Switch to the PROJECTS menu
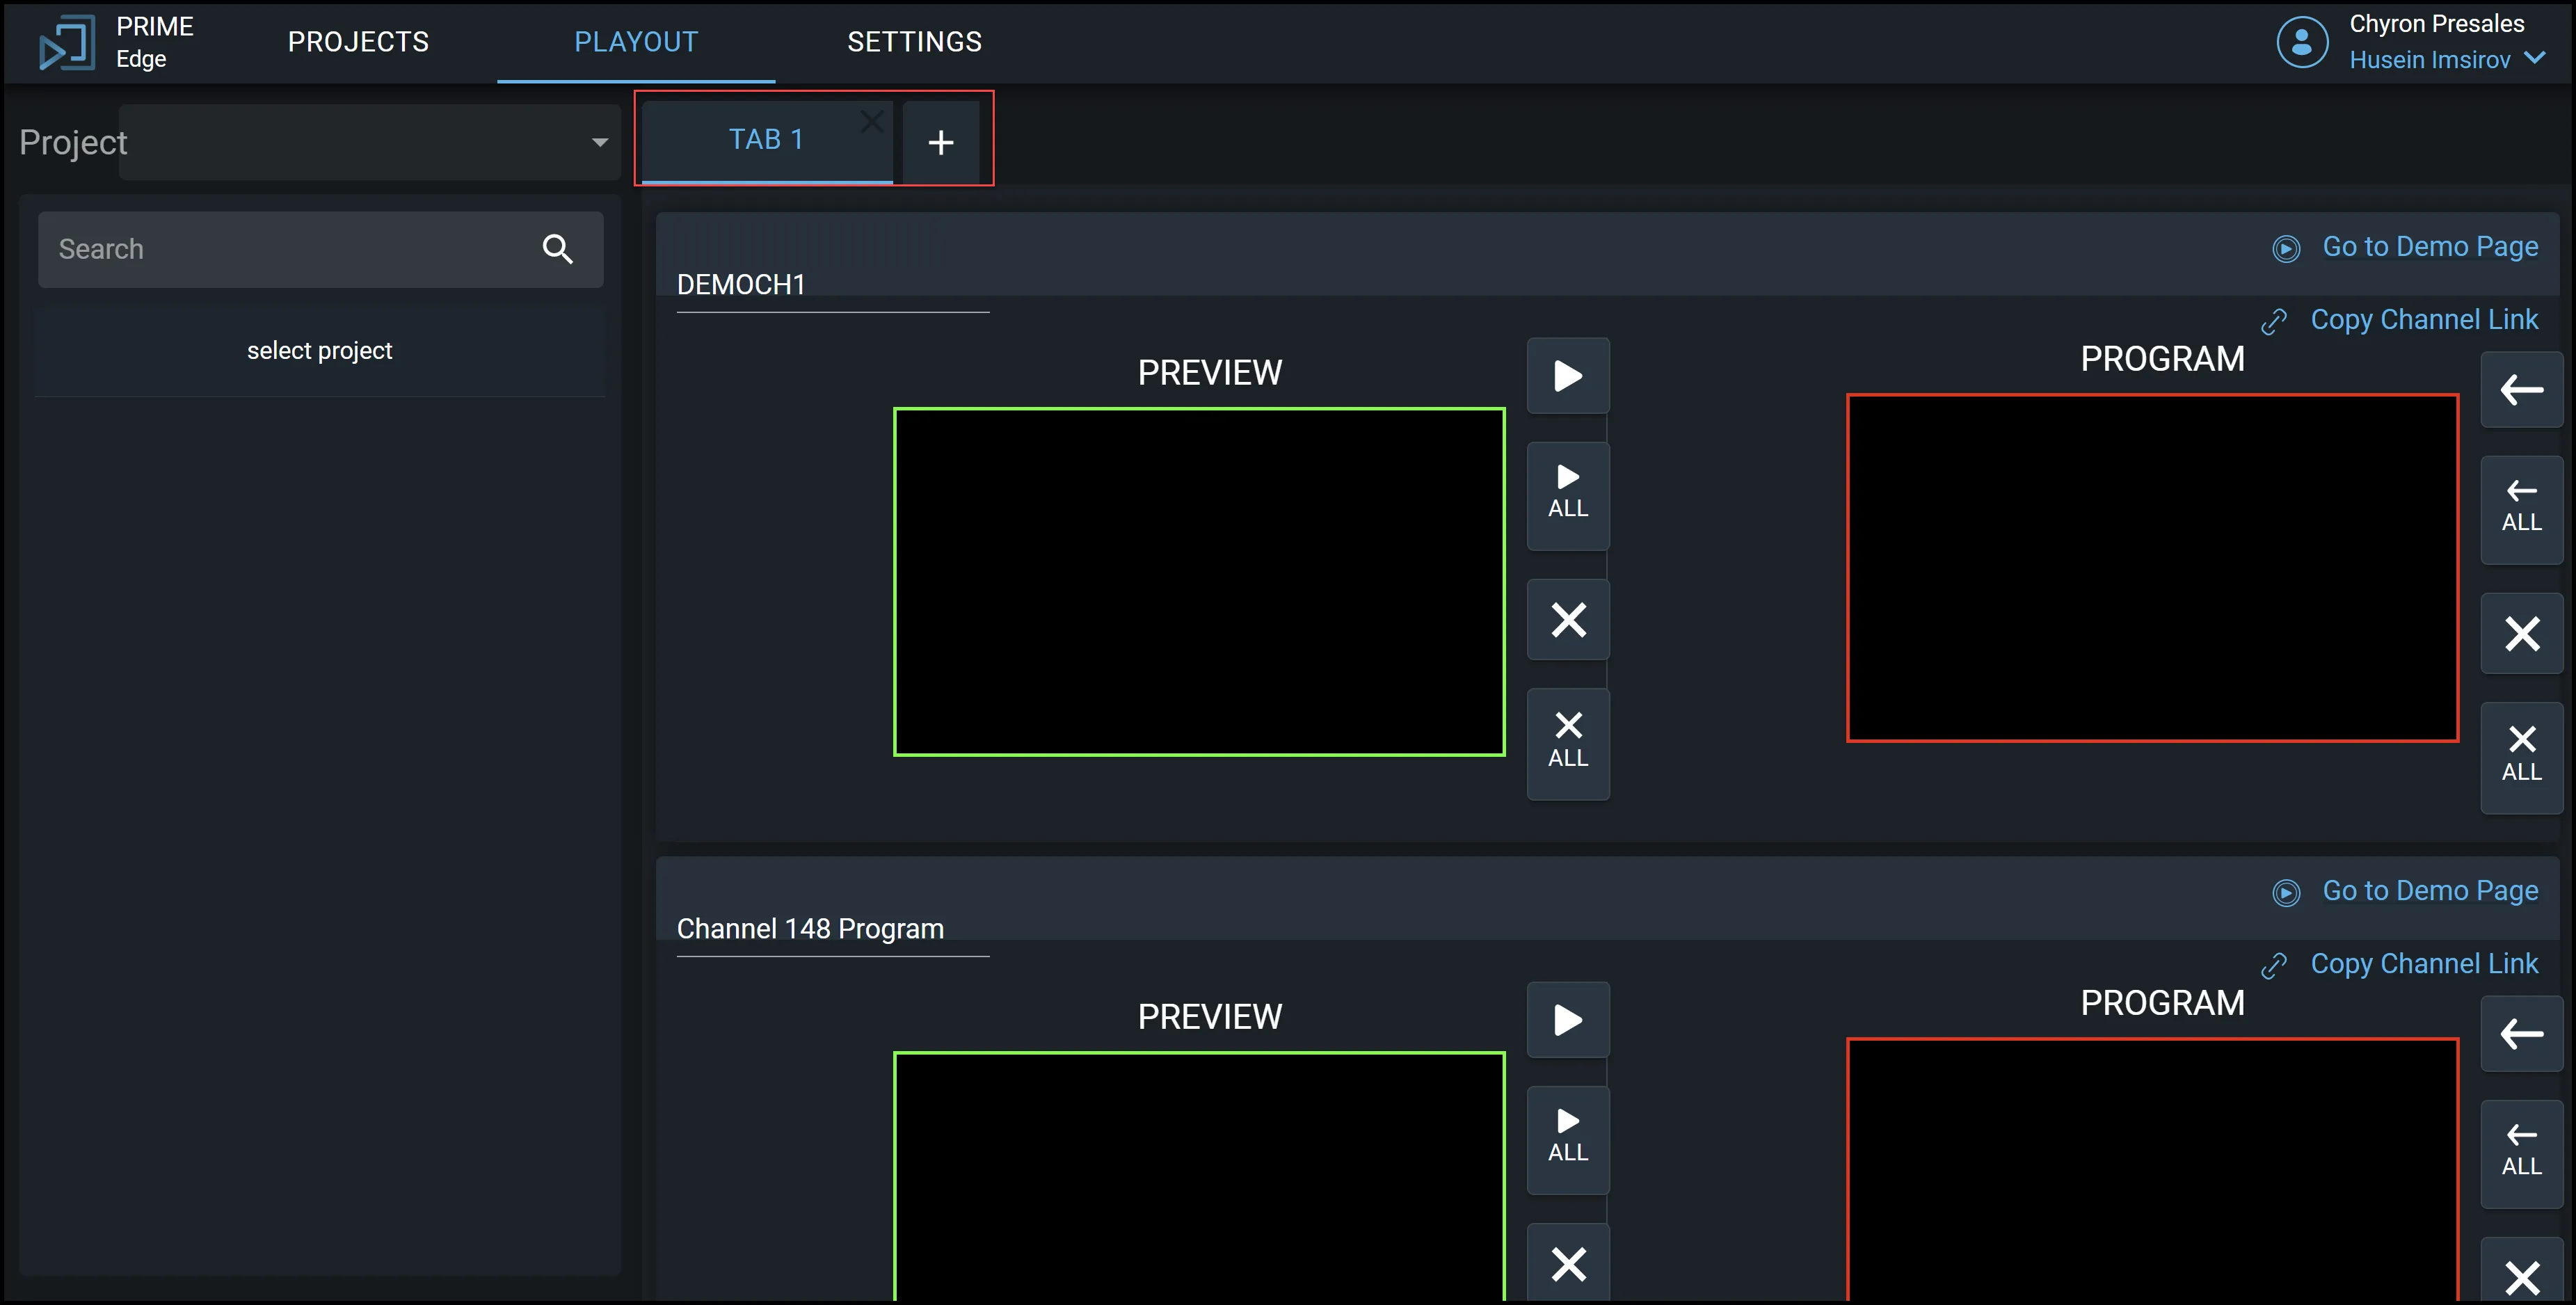The width and height of the screenshot is (2576, 1305). tap(358, 42)
